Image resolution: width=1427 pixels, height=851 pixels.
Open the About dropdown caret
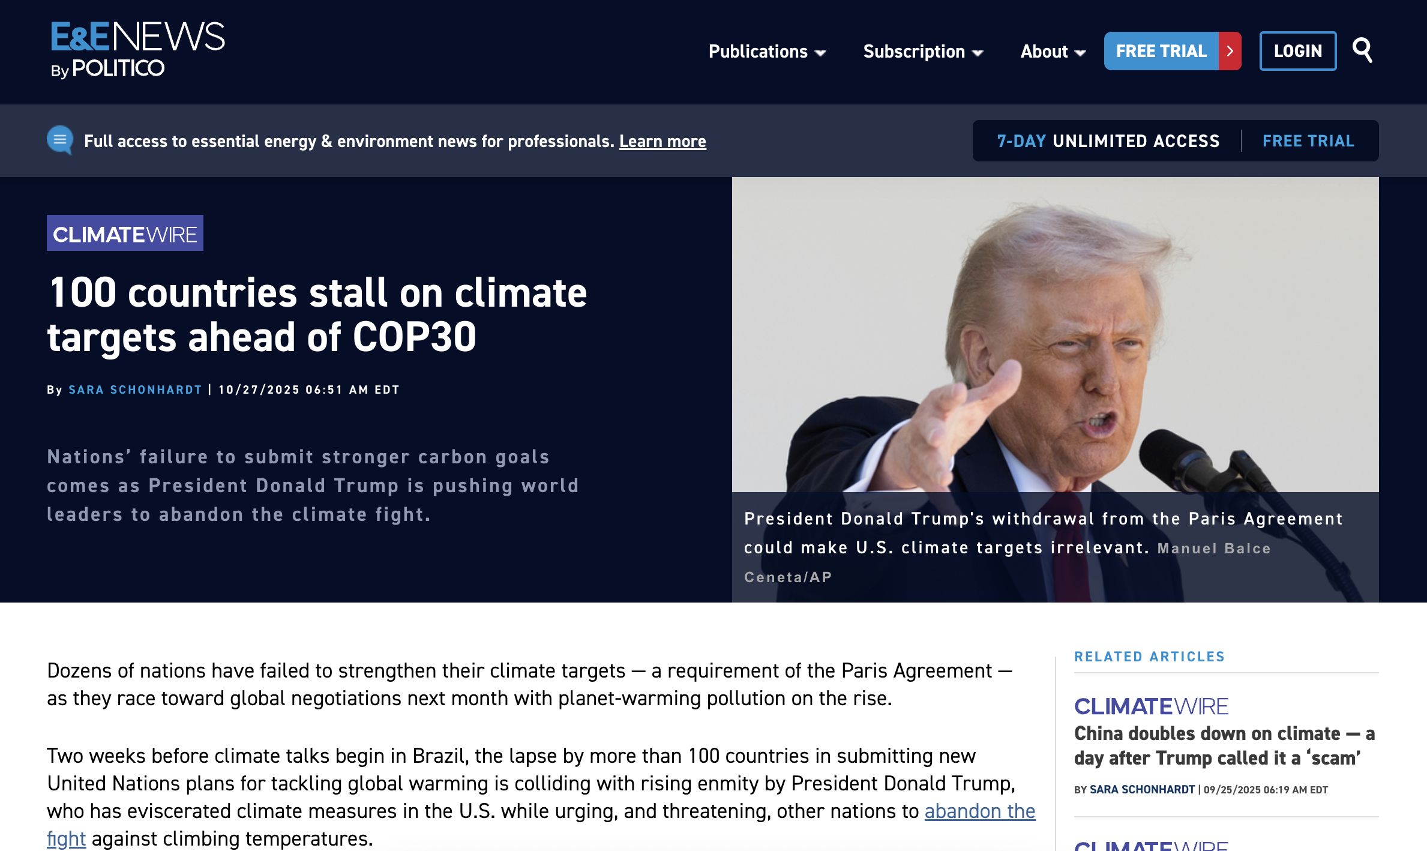click(1080, 53)
